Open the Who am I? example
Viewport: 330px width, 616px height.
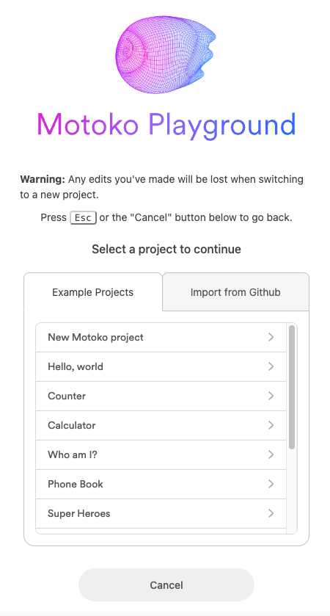[x=161, y=454]
